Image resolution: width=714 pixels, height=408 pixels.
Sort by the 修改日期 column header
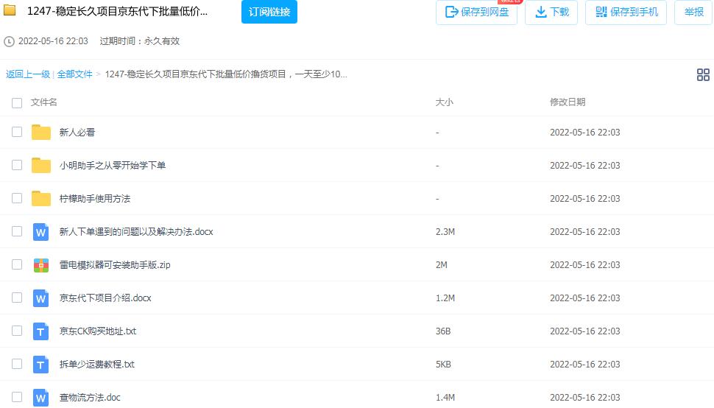[568, 102]
